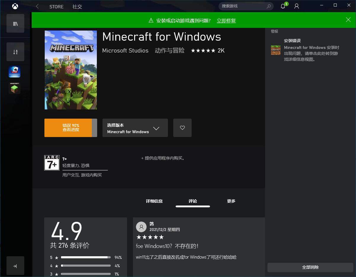356x277 pixels.
Task: Switch to the 详细信息 tab
Action: pyautogui.click(x=154, y=201)
